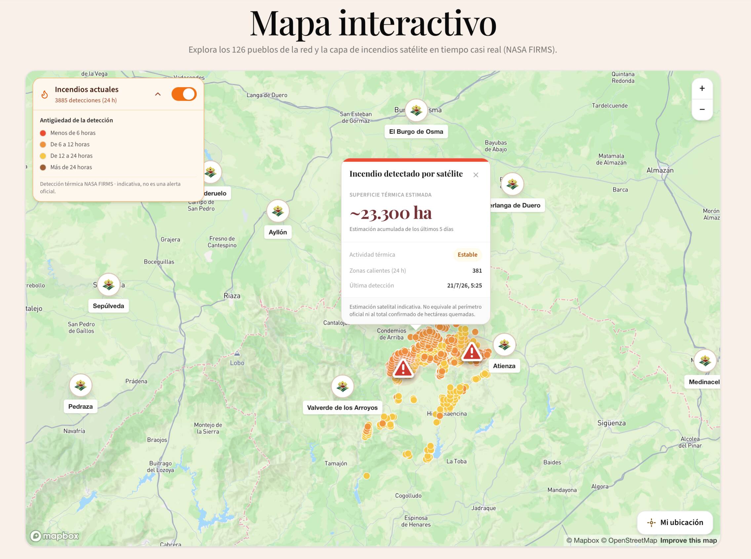This screenshot has height=559, width=751.
Task: Open the Medinaceli village marker icon
Action: 705,360
